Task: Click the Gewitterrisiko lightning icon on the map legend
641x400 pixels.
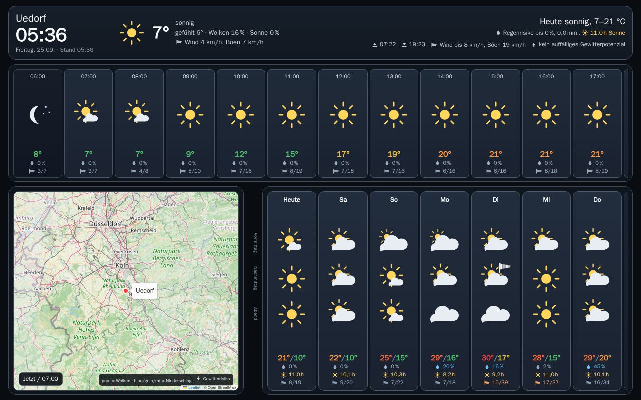Action: [198, 379]
